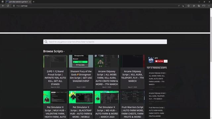The height and width of the screenshot is (119, 212).
Task: Open the Pet Simulator X BLACKTRAP HUB thumbnail
Action: click(x=81, y=97)
